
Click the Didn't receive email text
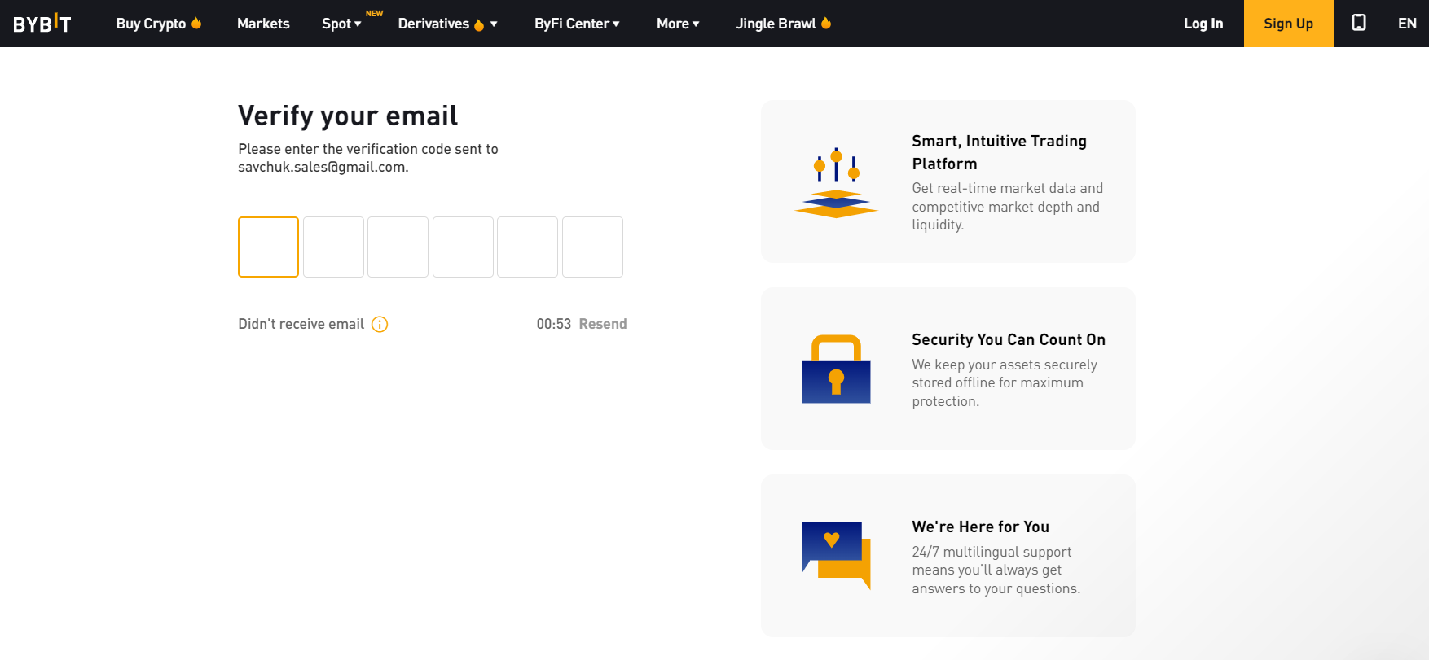click(x=301, y=324)
